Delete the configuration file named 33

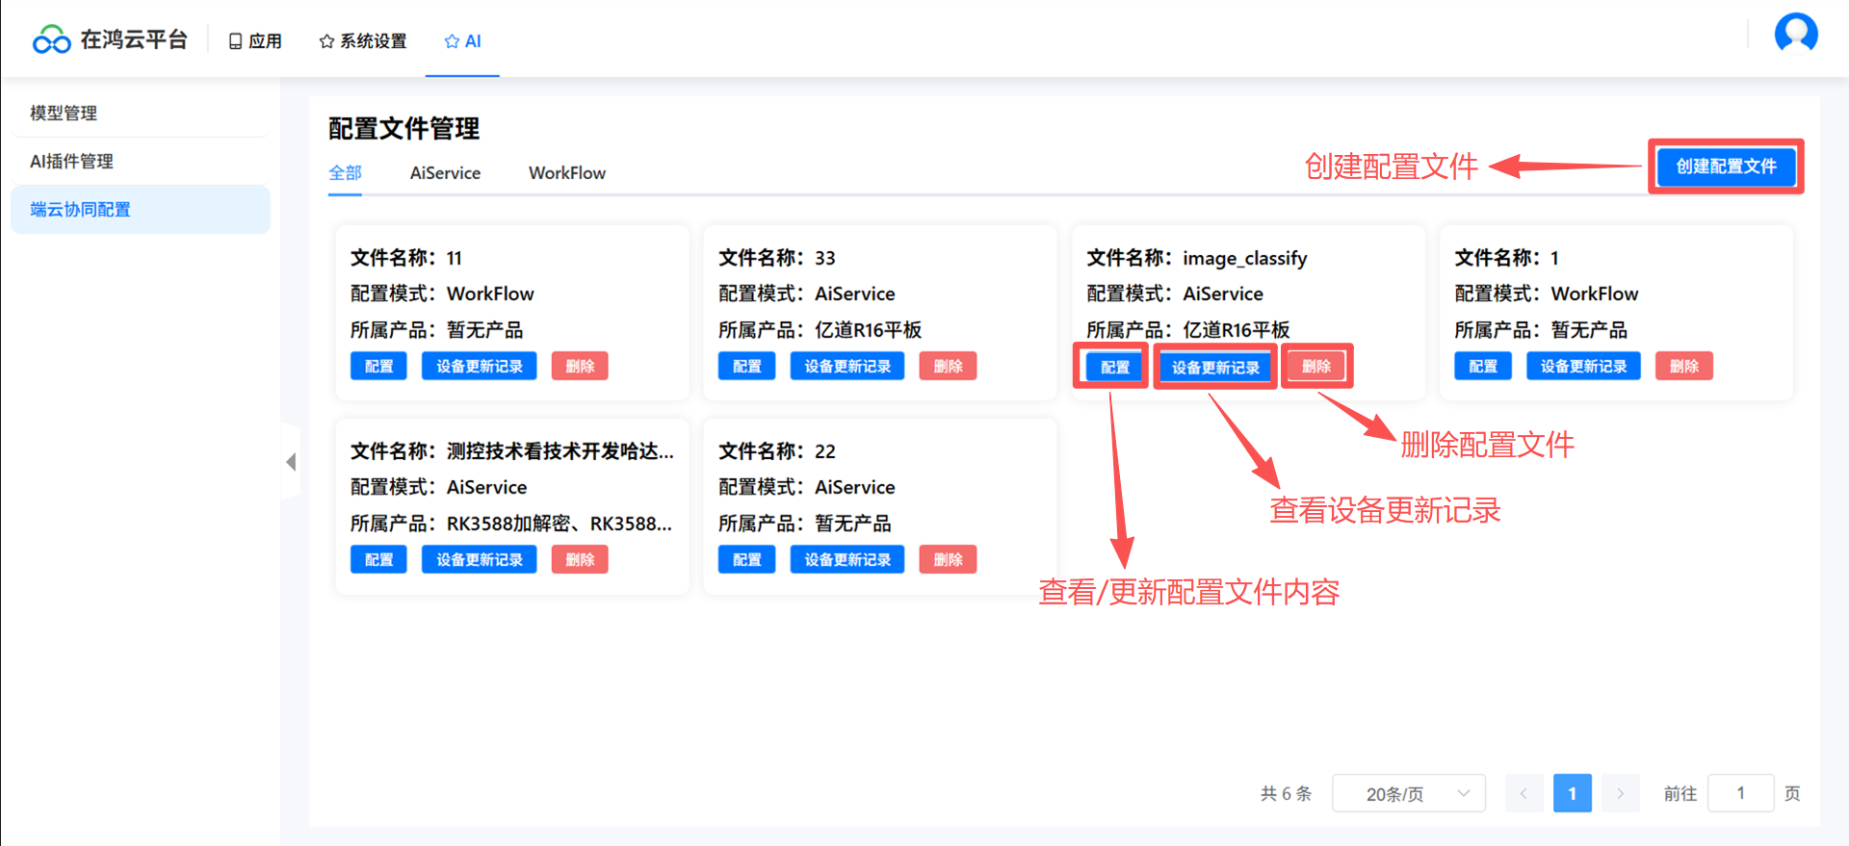coord(948,367)
